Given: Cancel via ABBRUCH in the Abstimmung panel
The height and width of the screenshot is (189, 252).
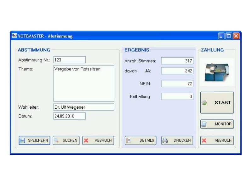Looking at the screenshot, I should click(x=98, y=140).
